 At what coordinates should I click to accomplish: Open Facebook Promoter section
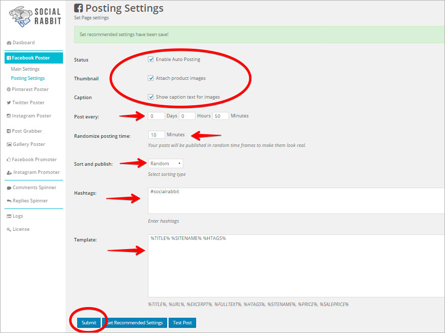[x=32, y=160]
